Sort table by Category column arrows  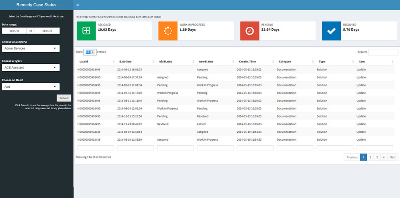pyautogui.click(x=313, y=61)
